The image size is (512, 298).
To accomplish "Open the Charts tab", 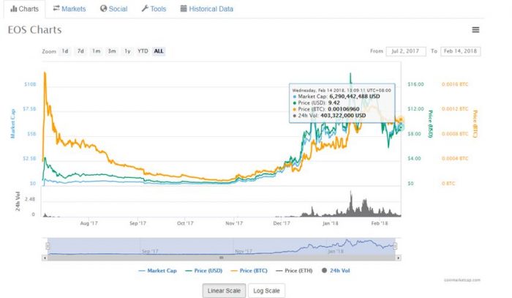I will 24,9.
